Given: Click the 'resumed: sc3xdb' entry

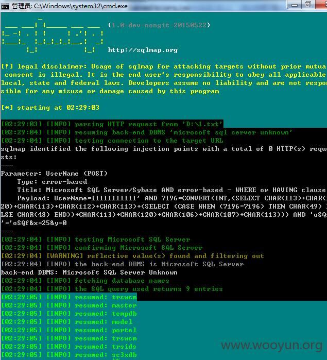Looking at the screenshot, I should [69, 355].
